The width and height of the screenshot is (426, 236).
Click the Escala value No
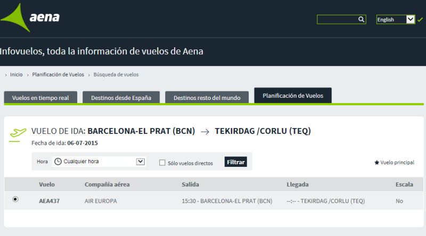pyautogui.click(x=399, y=201)
